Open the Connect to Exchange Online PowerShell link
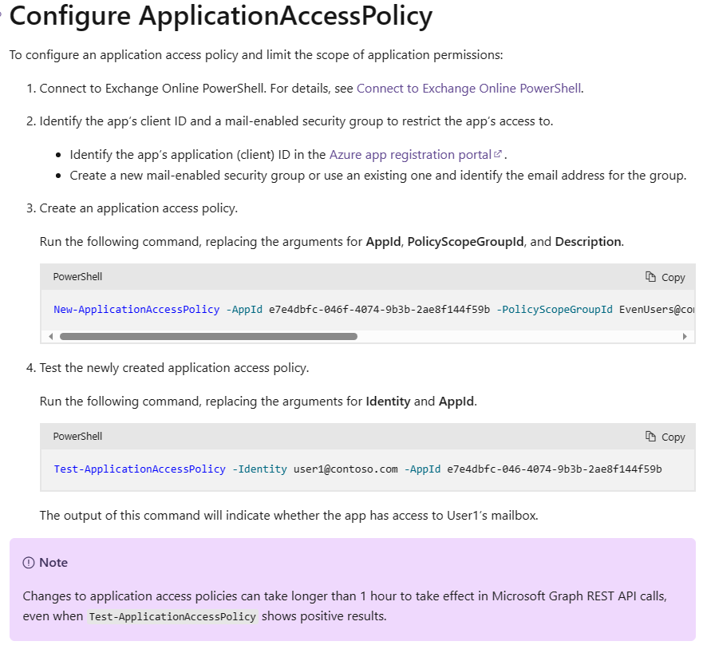Image resolution: width=707 pixels, height=653 pixels. (468, 89)
